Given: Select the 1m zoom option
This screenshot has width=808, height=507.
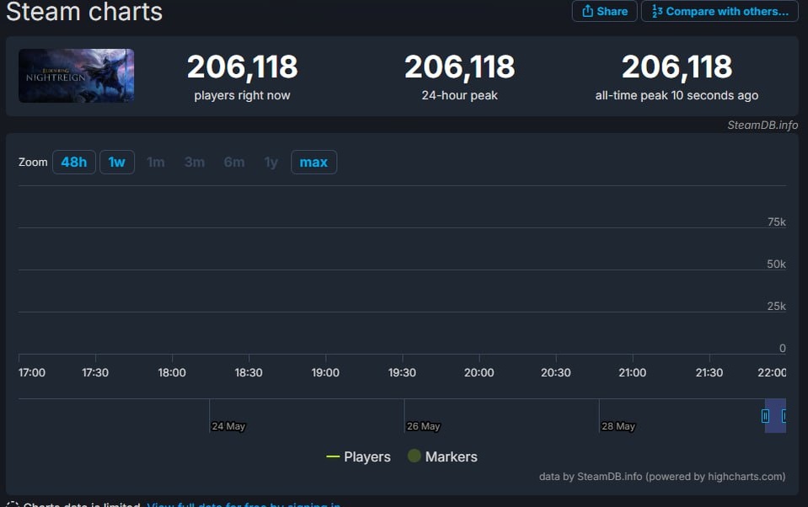Looking at the screenshot, I should [156, 163].
